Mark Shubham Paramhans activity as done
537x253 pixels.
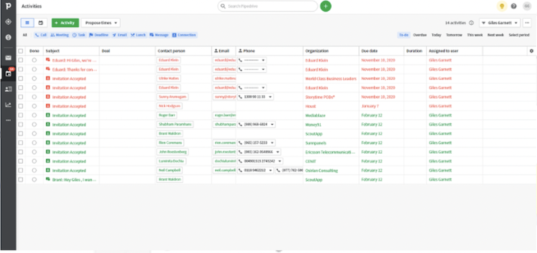34,124
